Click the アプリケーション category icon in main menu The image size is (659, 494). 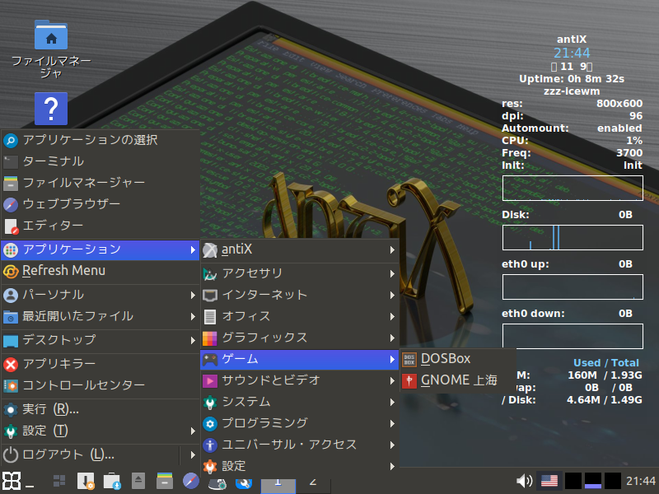tap(11, 250)
